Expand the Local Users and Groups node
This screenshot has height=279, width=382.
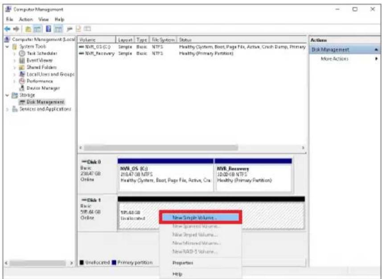(15, 74)
